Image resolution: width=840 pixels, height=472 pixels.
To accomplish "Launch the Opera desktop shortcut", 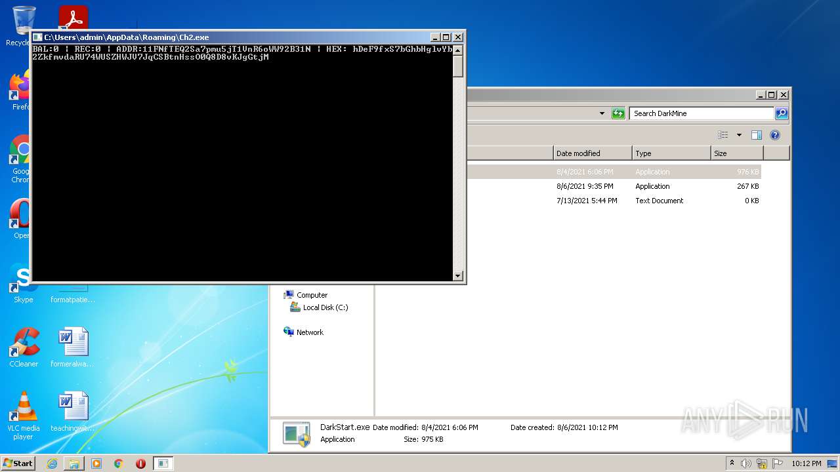I will point(20,220).
